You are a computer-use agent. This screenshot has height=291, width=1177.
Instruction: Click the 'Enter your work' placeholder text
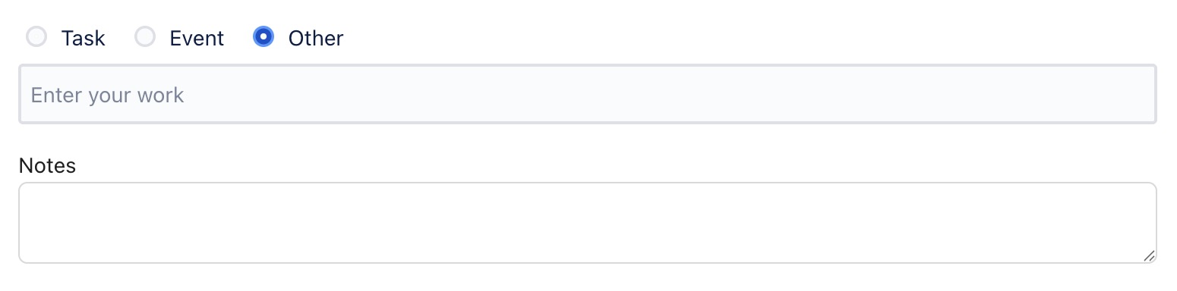(107, 95)
